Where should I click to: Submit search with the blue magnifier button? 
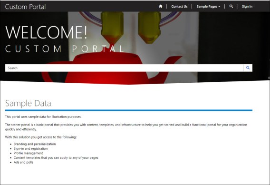[248, 68]
